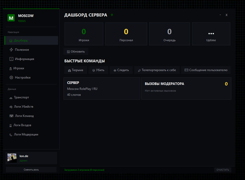Screen dimensions: 245x180
Task: Click the Дашборд sidebar icon
Action: pyautogui.click(x=11, y=41)
